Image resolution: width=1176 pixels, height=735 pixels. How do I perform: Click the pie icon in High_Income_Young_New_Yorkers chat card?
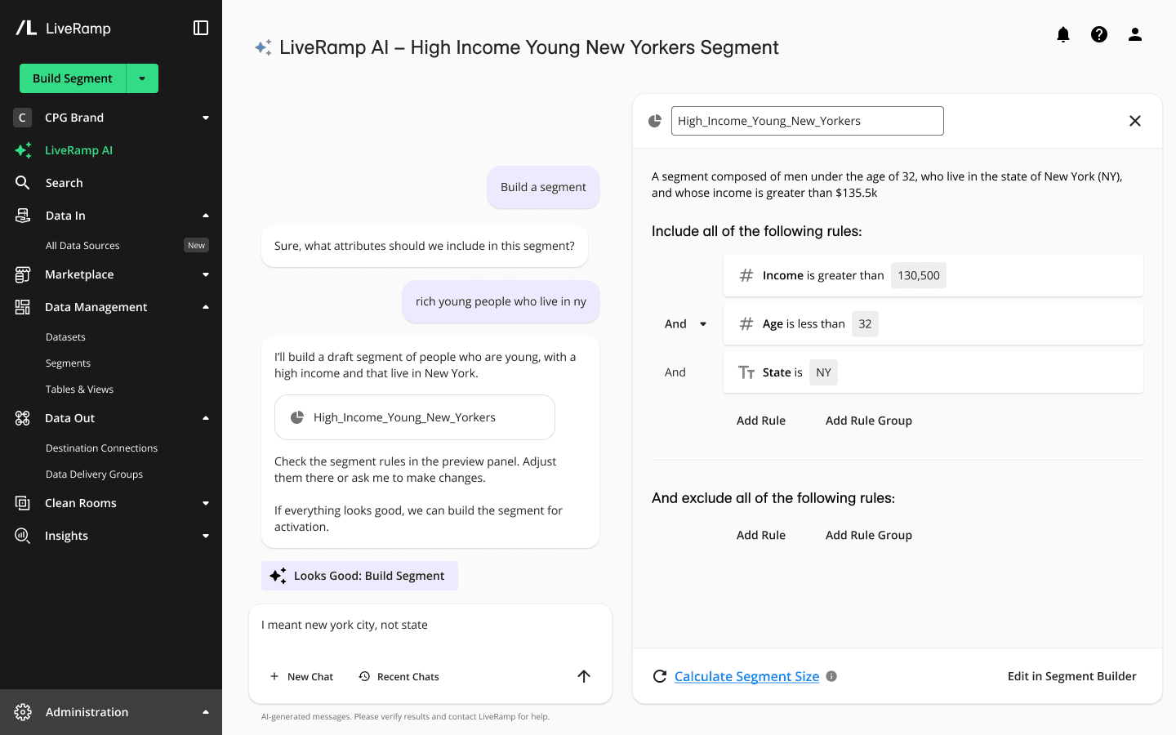297,417
